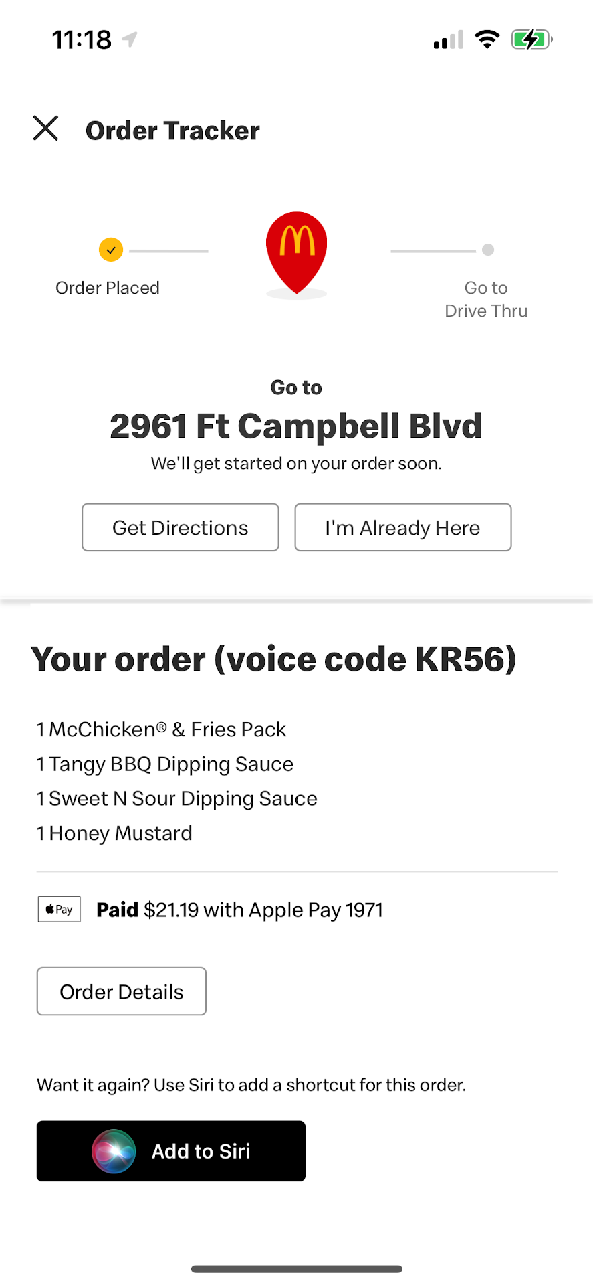Tap the 2961 Ft Campbell Blvd address

pyautogui.click(x=296, y=426)
